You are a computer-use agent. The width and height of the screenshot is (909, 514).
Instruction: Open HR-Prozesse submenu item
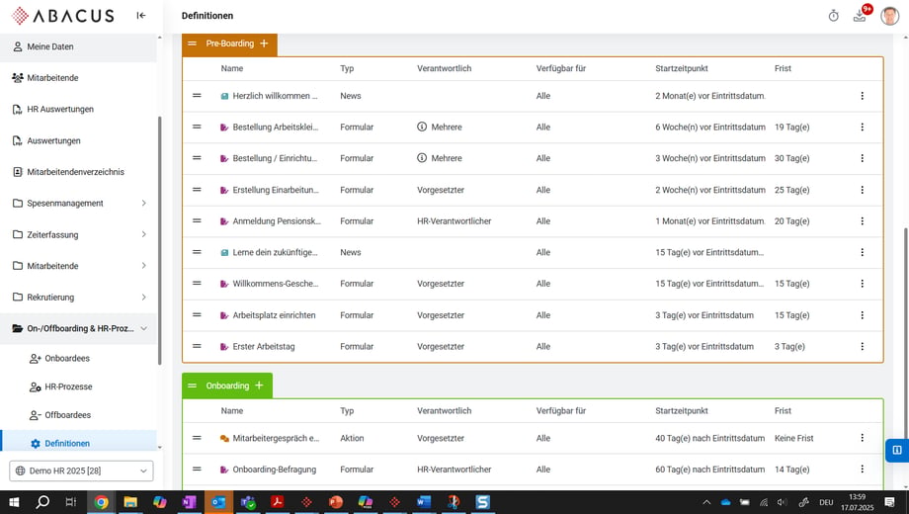[x=78, y=386]
